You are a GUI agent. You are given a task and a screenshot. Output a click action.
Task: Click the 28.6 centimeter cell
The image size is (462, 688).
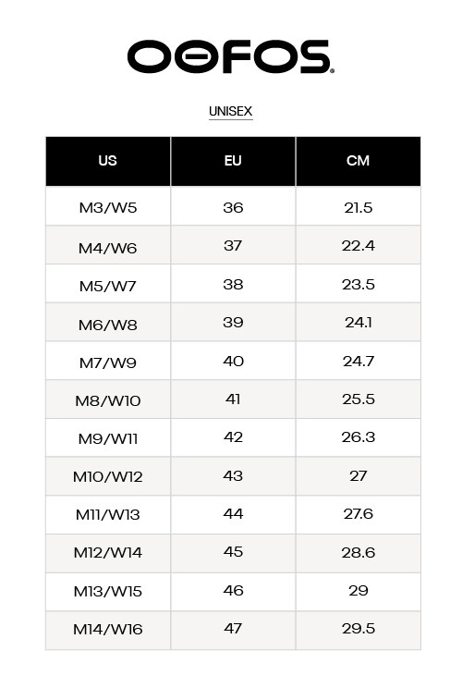pyautogui.click(x=359, y=553)
